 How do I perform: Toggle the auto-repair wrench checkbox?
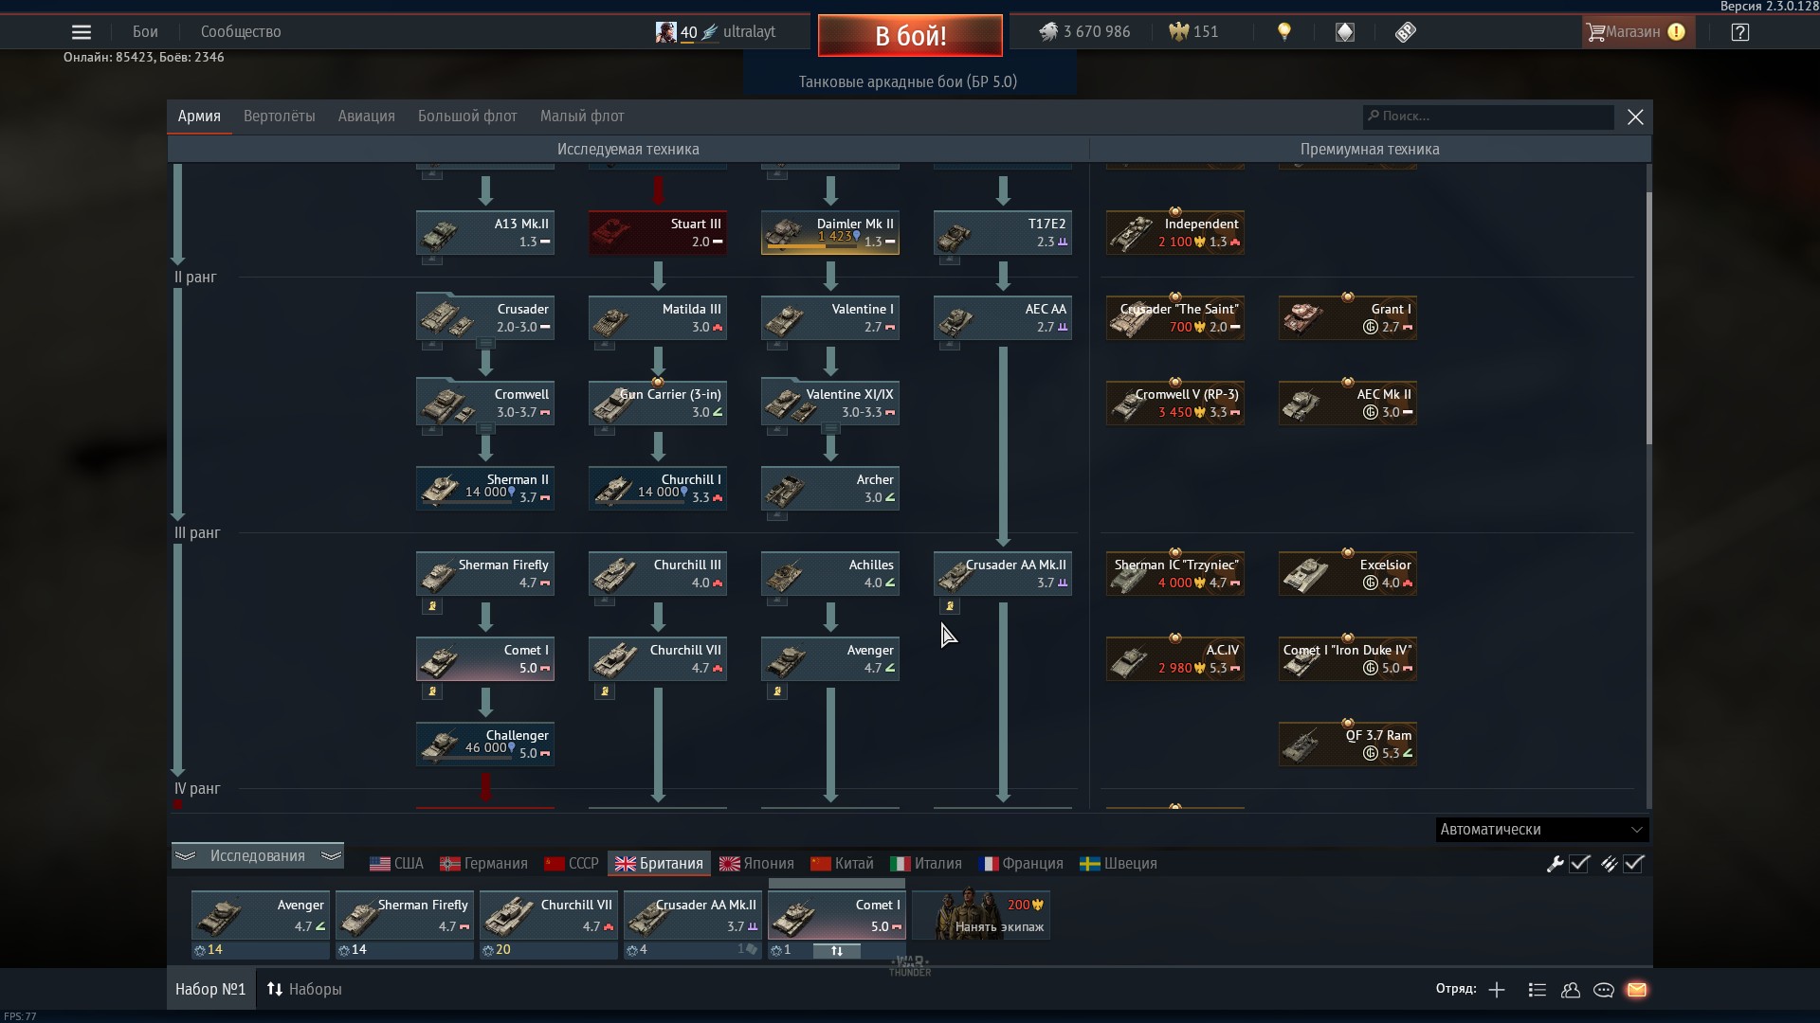coord(1580,864)
